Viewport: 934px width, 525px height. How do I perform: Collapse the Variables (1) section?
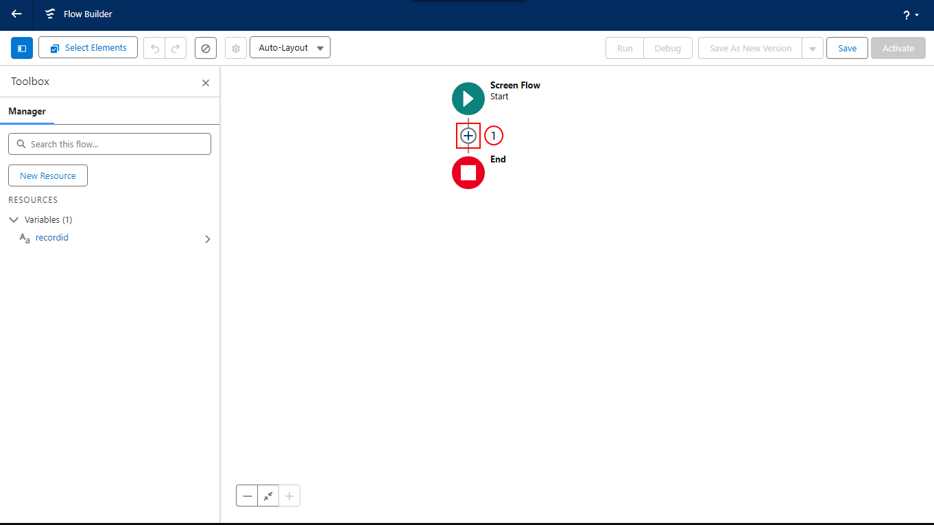[14, 220]
